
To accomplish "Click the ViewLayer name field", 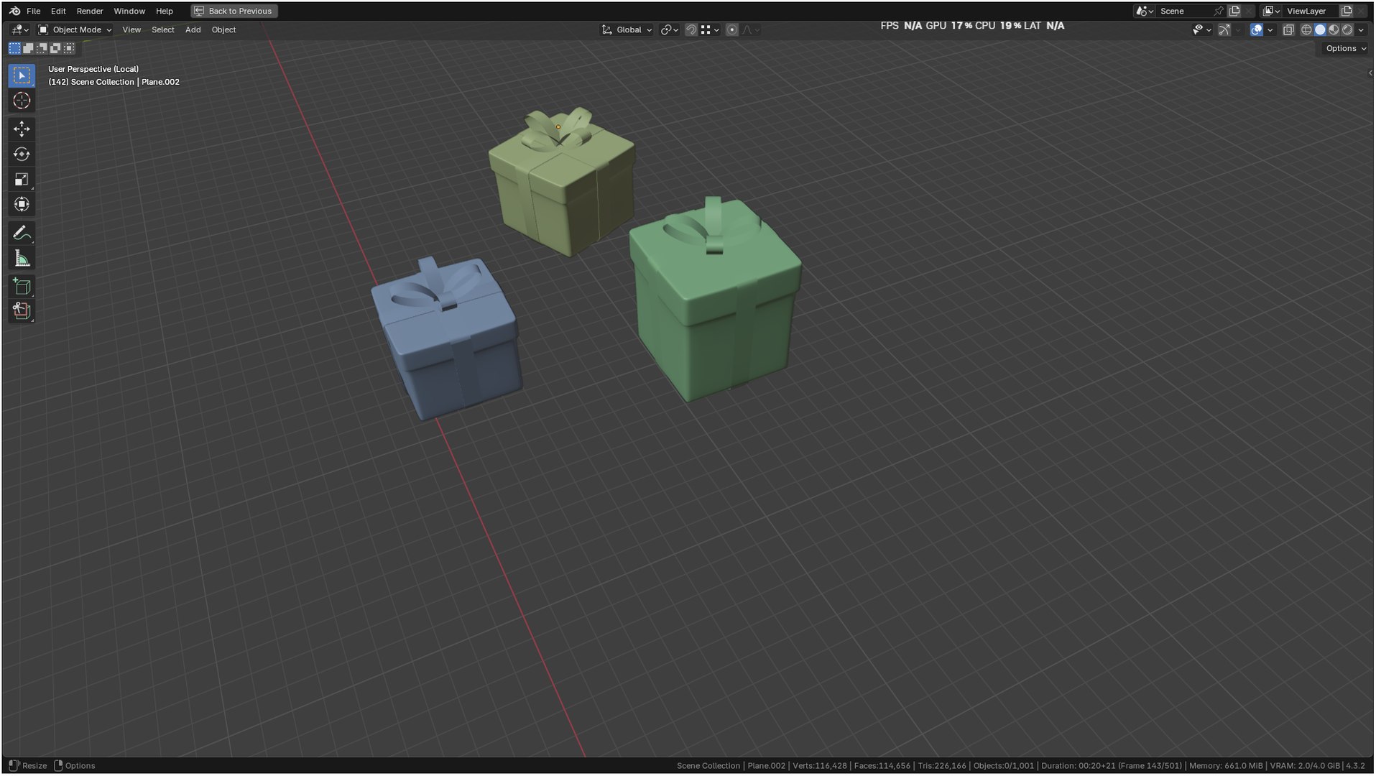I will pos(1311,11).
